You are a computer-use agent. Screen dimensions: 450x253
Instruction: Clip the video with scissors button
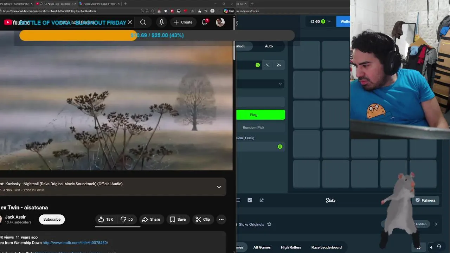(x=203, y=219)
